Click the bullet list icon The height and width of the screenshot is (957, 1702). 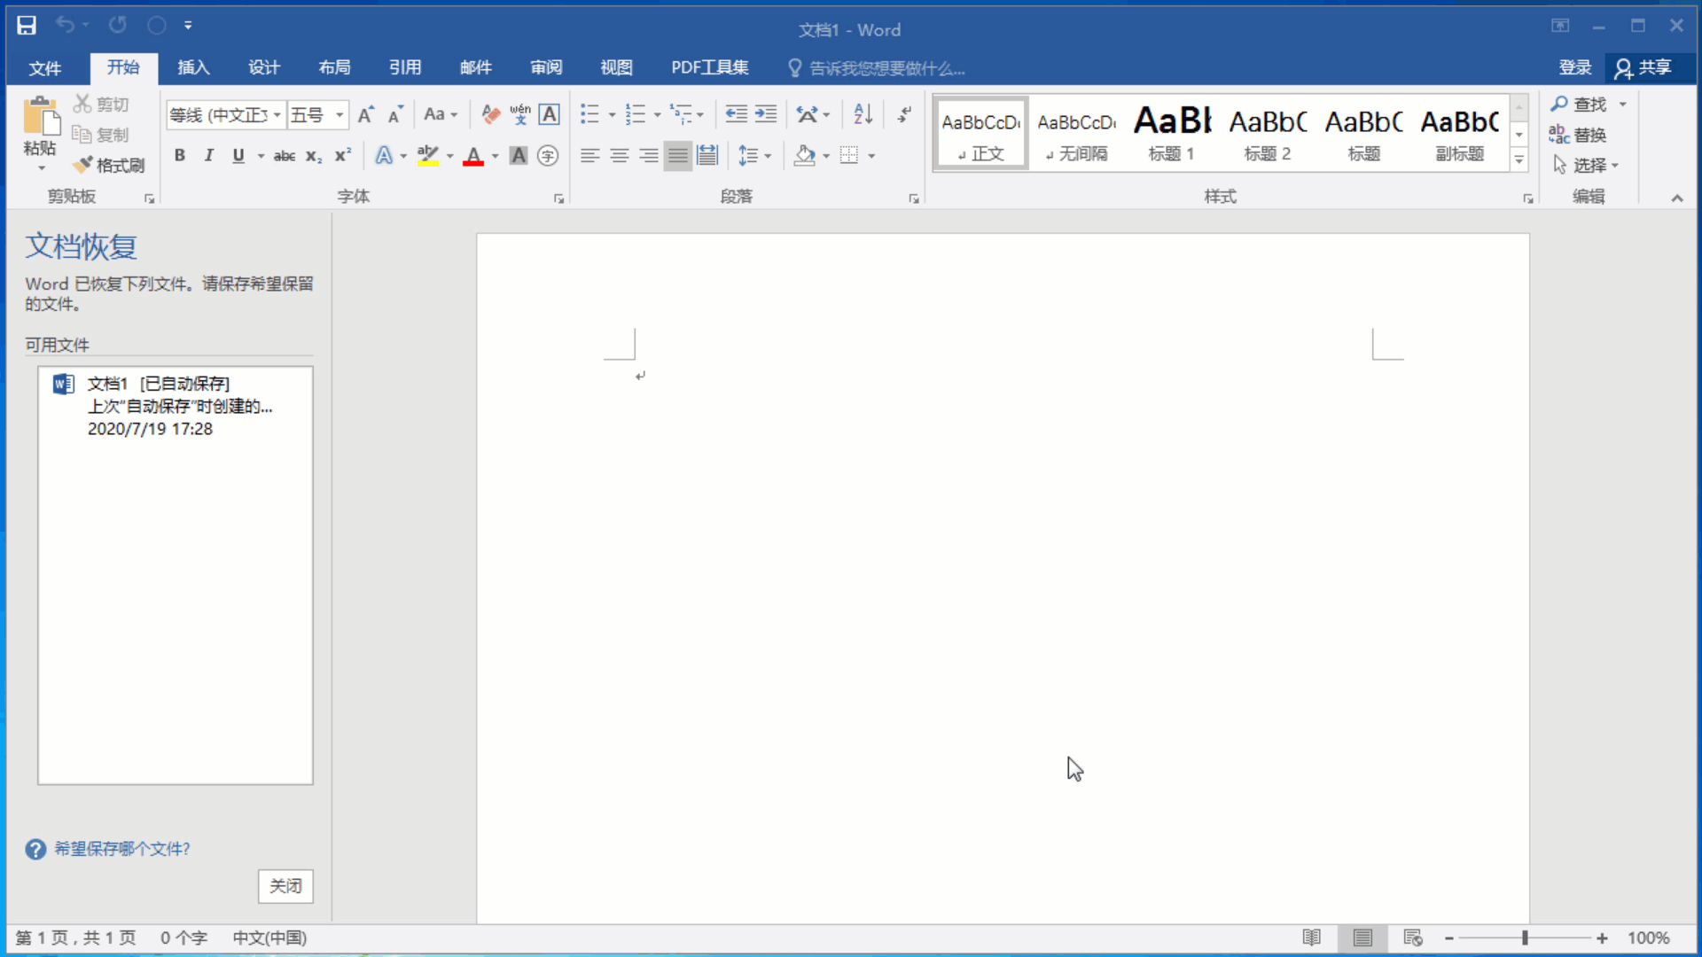589,114
